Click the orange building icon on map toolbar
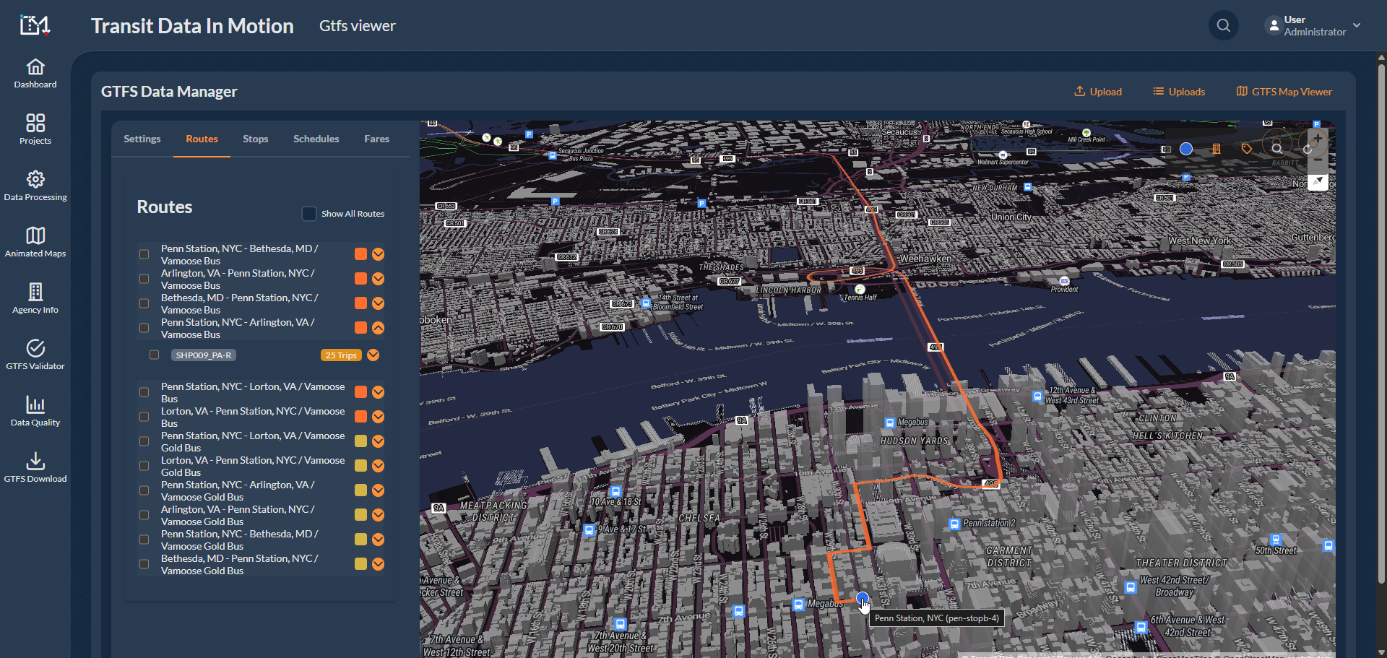This screenshot has height=658, width=1387. (1217, 149)
